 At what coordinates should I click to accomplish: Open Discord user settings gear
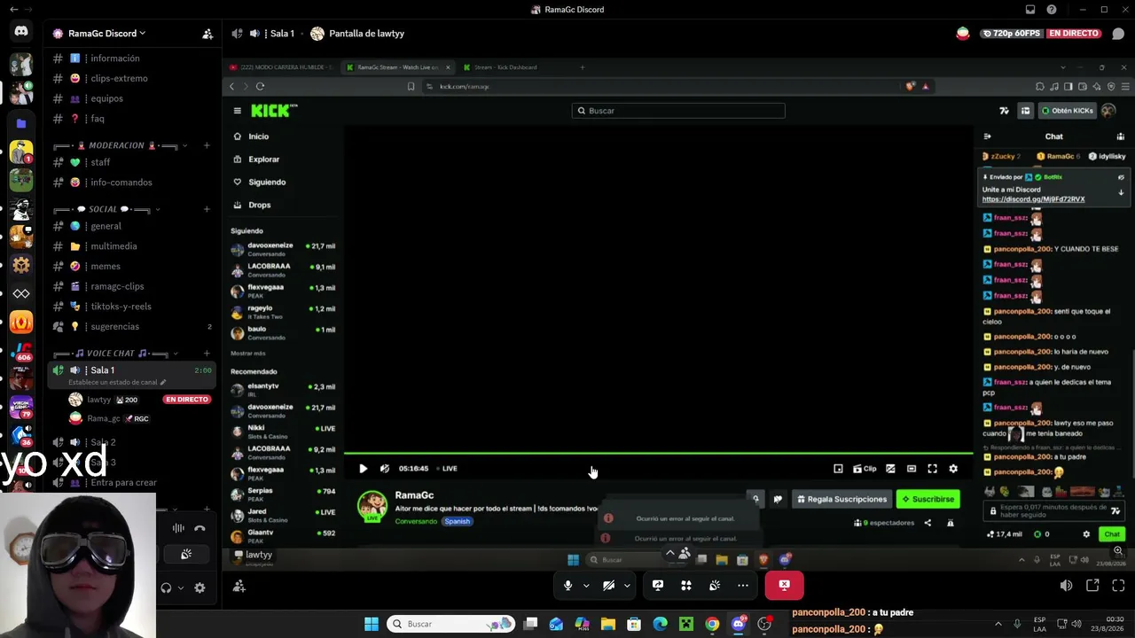pos(200,587)
